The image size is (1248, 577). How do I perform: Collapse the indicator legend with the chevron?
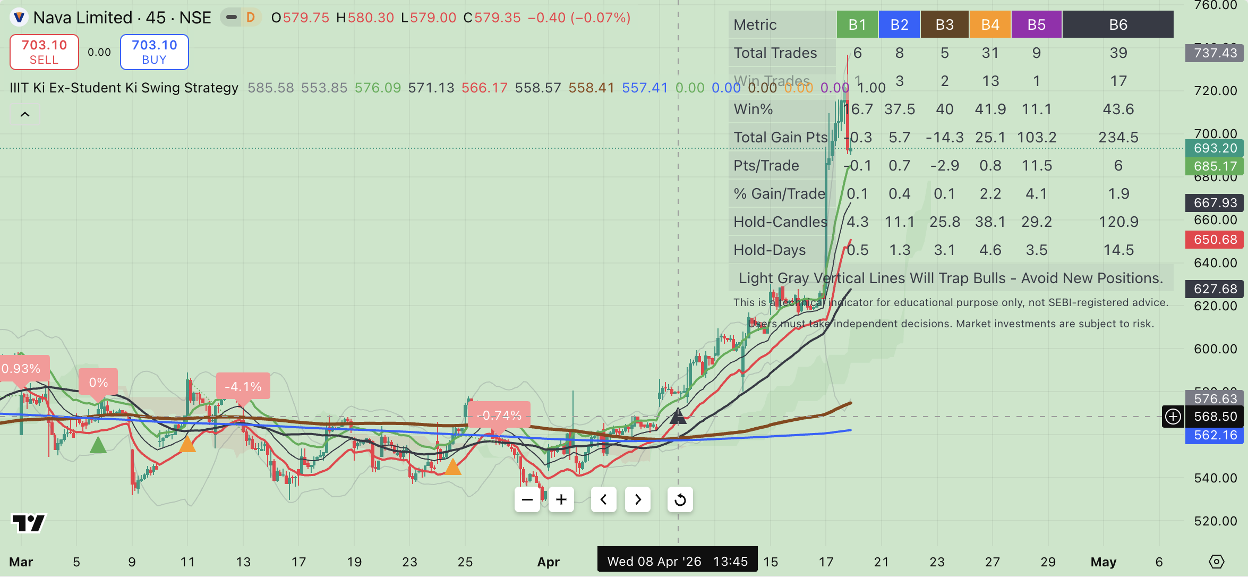pos(25,114)
